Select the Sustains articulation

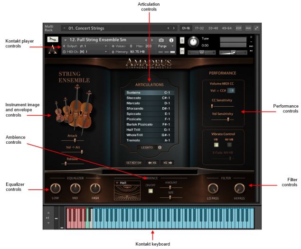coord(150,92)
